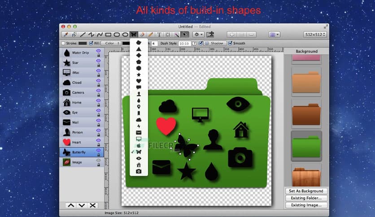
Task: Click the Dash Style help question mark
Action: 194,43
